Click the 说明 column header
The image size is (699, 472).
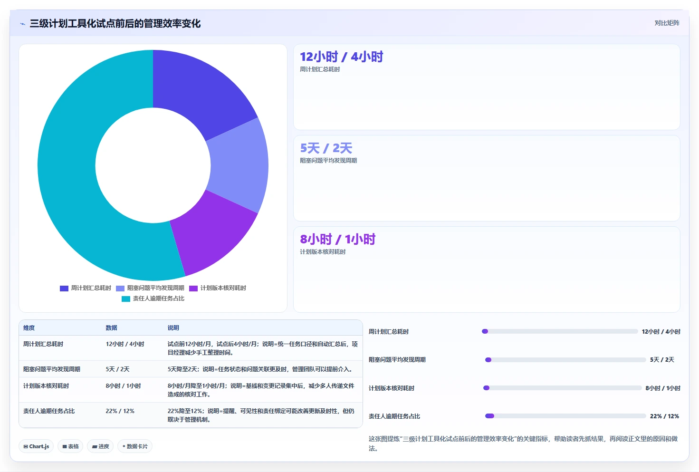(173, 328)
